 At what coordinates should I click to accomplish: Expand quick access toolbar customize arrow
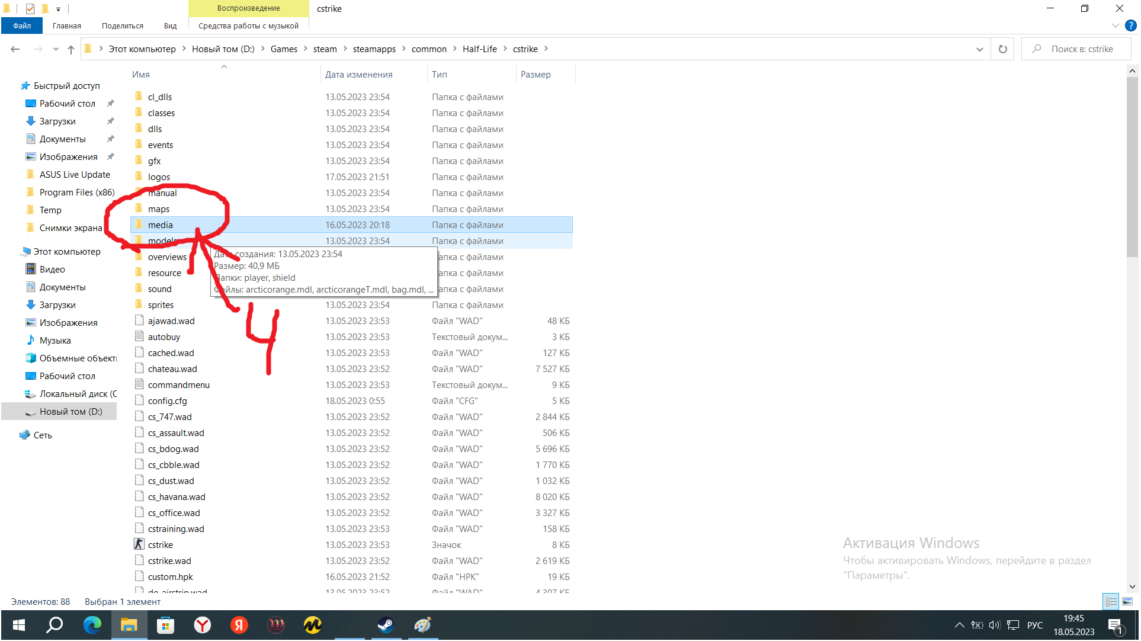click(58, 9)
